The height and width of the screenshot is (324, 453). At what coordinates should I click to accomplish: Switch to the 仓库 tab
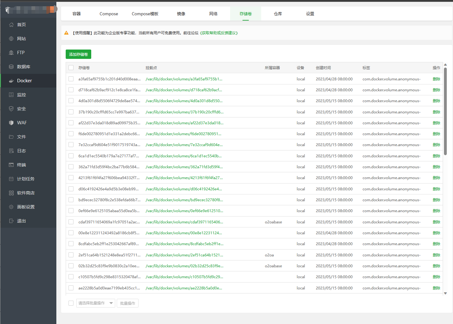tap(278, 14)
